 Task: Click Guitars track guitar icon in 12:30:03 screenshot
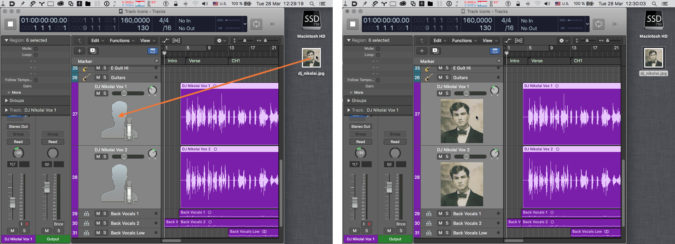(x=429, y=77)
